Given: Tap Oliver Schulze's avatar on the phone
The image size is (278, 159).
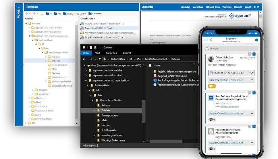Looking at the screenshot, I should pos(211,59).
